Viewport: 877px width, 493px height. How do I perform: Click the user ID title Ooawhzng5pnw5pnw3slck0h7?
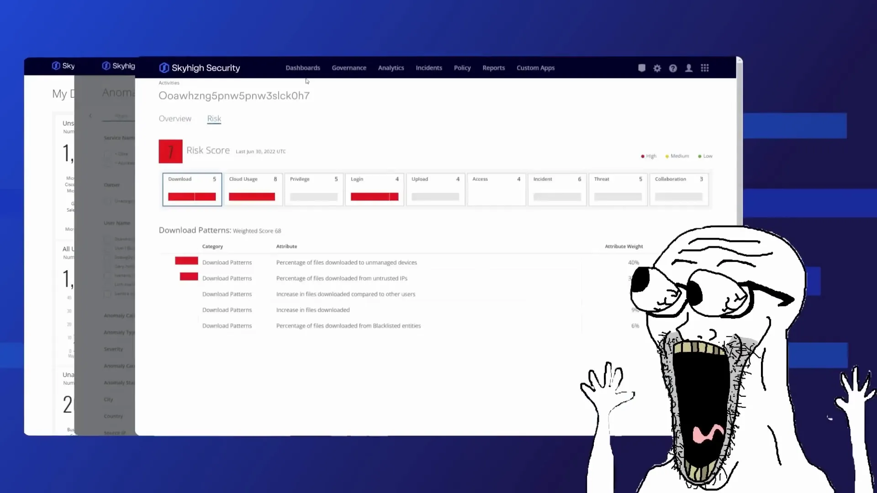pos(234,96)
